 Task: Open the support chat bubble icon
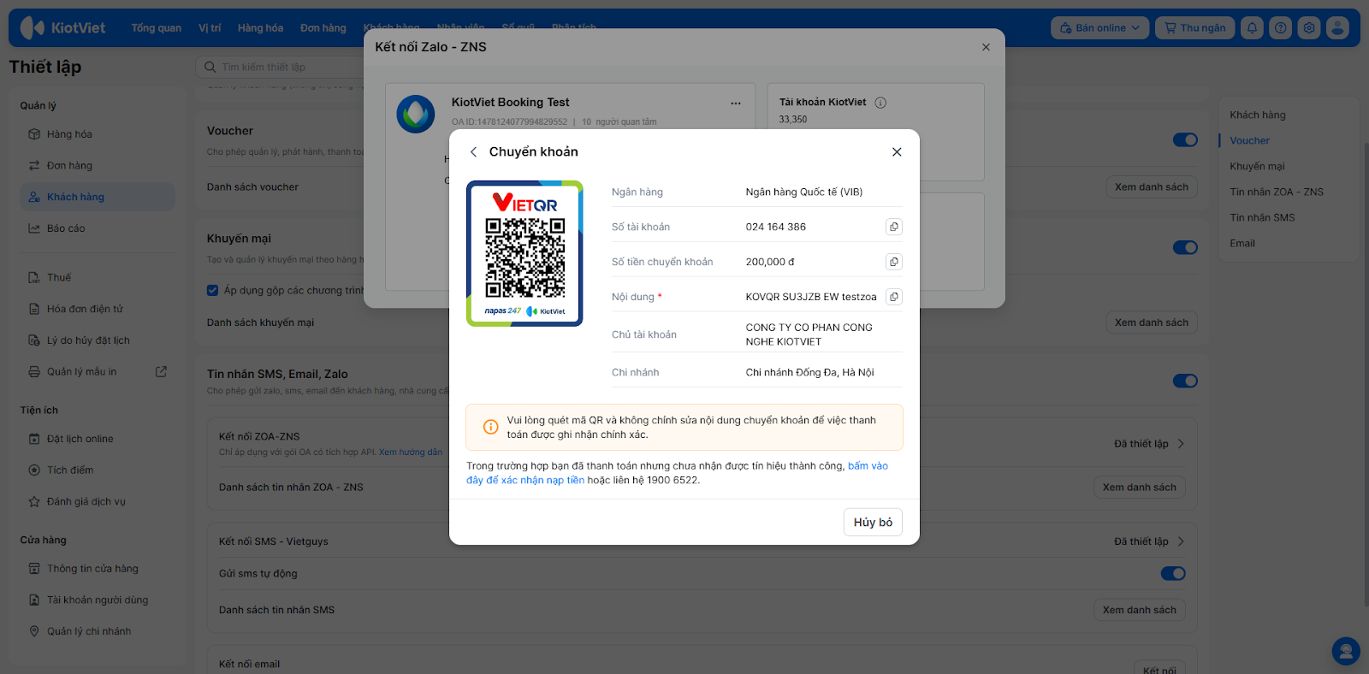1346,652
